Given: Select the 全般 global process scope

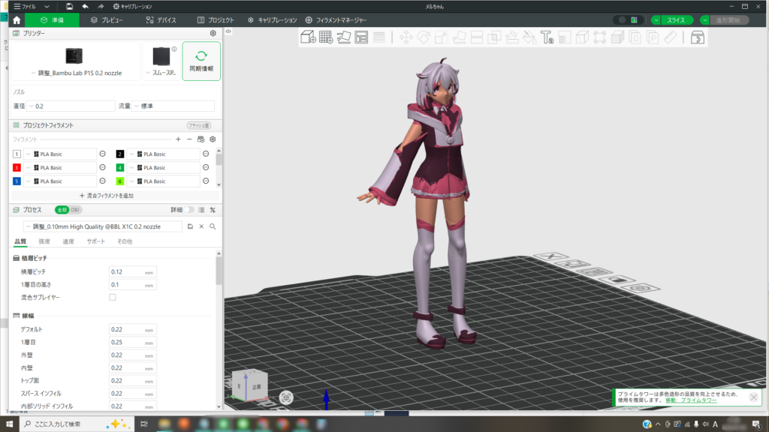Looking at the screenshot, I should [62, 210].
